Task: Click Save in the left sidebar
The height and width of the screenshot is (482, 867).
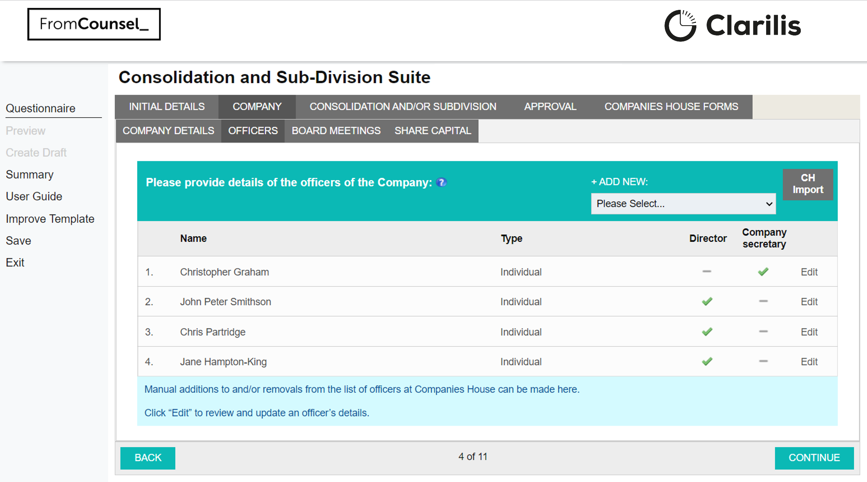Action: 18,240
